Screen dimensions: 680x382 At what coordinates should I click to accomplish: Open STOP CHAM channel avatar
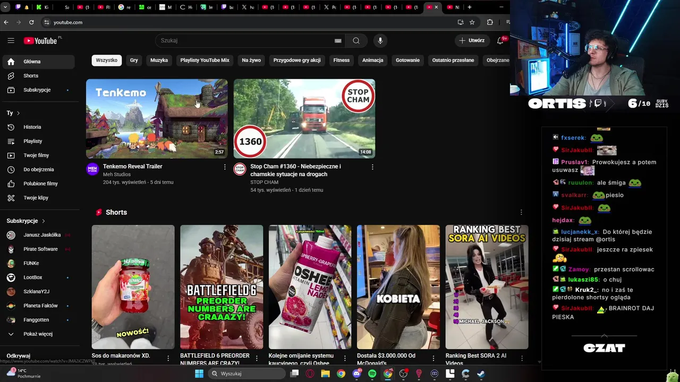(240, 169)
